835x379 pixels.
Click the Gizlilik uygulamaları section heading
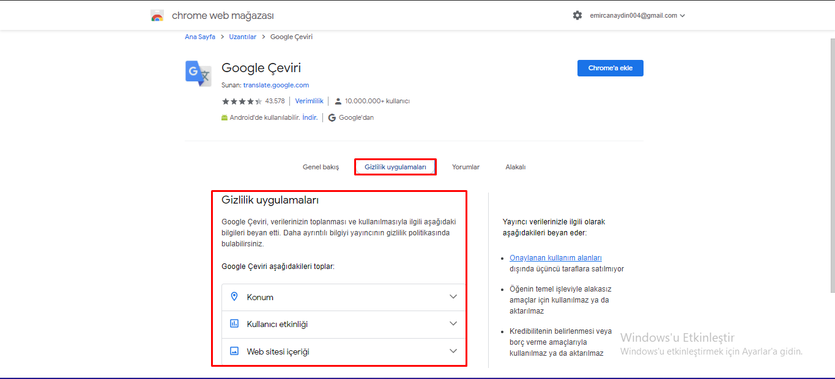(270, 200)
